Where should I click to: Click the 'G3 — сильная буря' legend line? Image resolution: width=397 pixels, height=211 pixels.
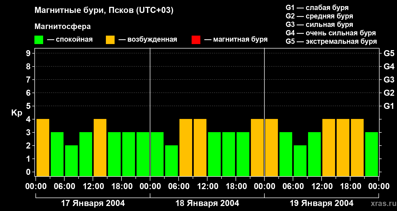coord(319,25)
